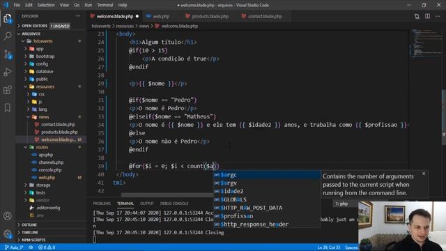This screenshot has height=251, width=446.
Task: Click the open changes compare icon
Action: click(417, 16)
